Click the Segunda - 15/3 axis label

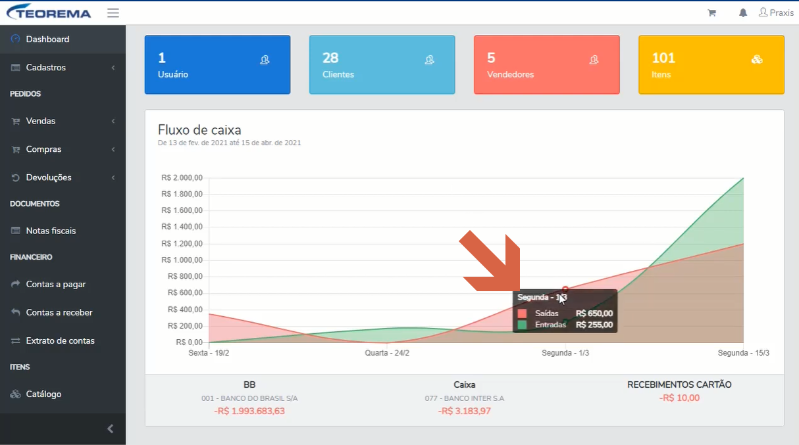click(744, 353)
